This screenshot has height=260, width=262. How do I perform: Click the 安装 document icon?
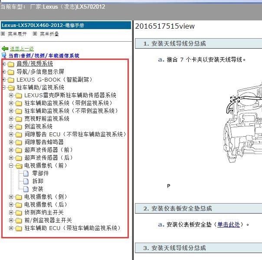tap(26, 189)
